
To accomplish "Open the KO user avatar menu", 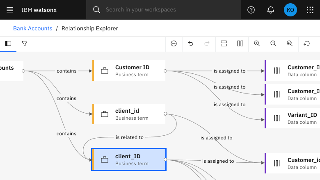I will [x=290, y=10].
